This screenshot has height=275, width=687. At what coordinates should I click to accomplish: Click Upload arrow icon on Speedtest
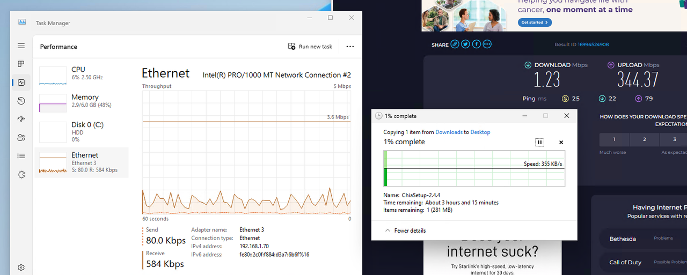(x=611, y=65)
